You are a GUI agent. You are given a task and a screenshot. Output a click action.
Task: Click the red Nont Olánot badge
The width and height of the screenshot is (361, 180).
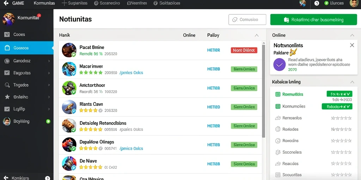pyautogui.click(x=244, y=50)
